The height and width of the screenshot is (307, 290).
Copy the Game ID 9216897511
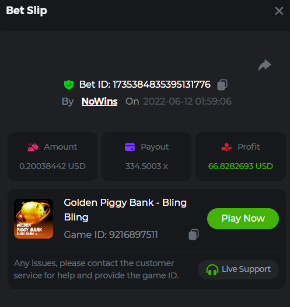[x=194, y=234]
